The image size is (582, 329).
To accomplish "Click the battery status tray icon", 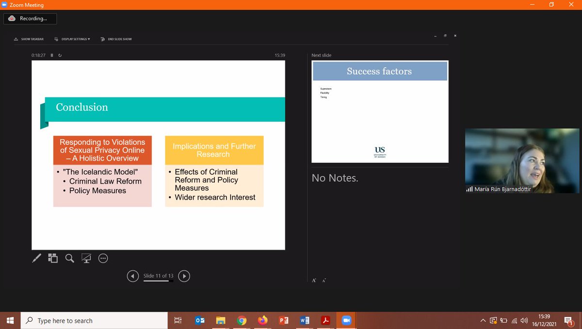I will click(504, 320).
